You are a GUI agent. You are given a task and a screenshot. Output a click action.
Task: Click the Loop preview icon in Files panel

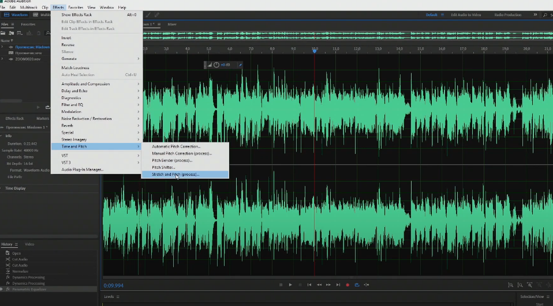point(47,107)
